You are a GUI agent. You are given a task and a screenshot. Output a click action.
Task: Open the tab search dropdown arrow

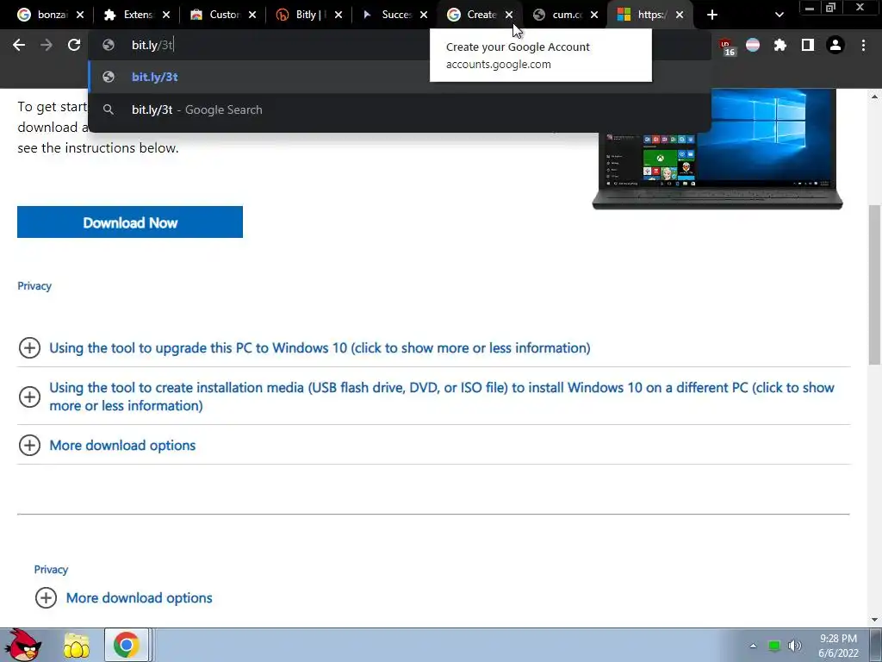pos(779,15)
